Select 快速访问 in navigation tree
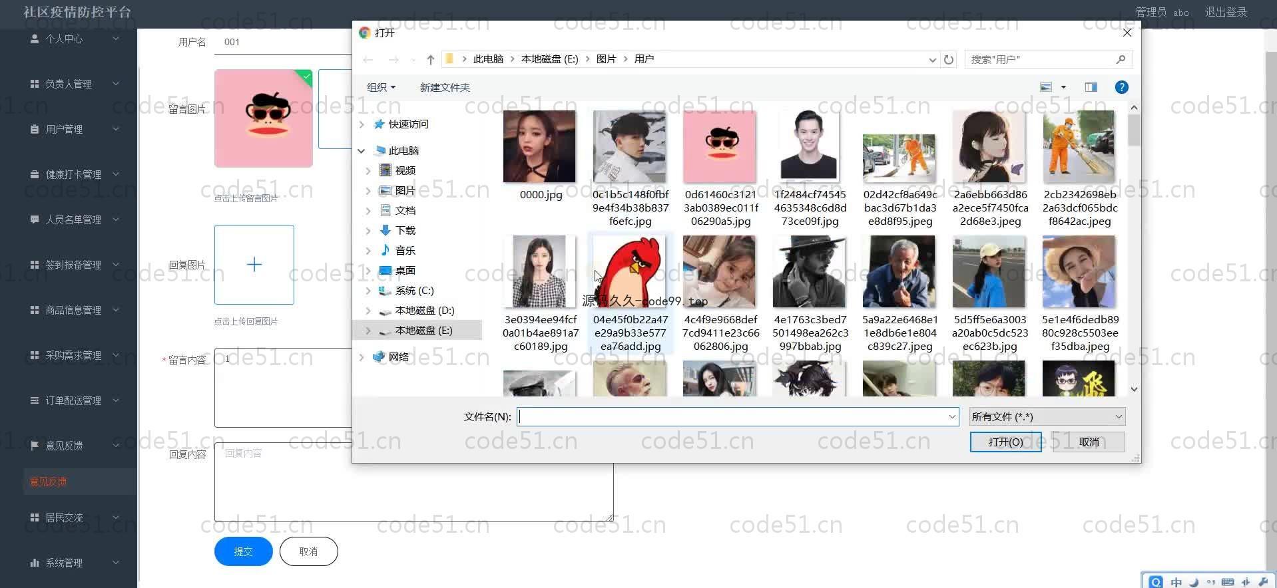This screenshot has height=588, width=1277. pos(408,124)
